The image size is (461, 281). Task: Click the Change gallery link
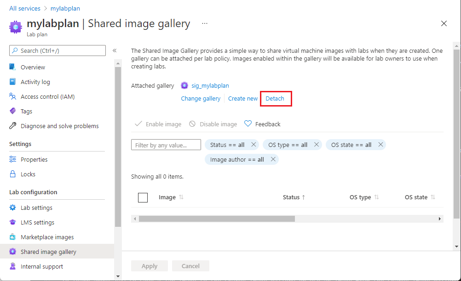(201, 99)
